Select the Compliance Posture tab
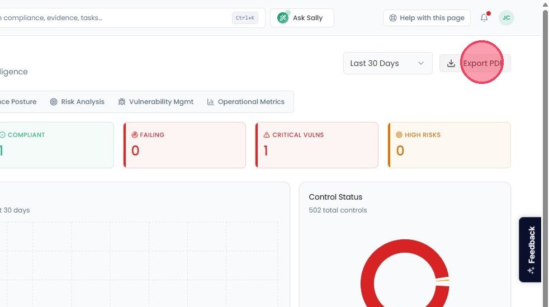 pos(18,102)
